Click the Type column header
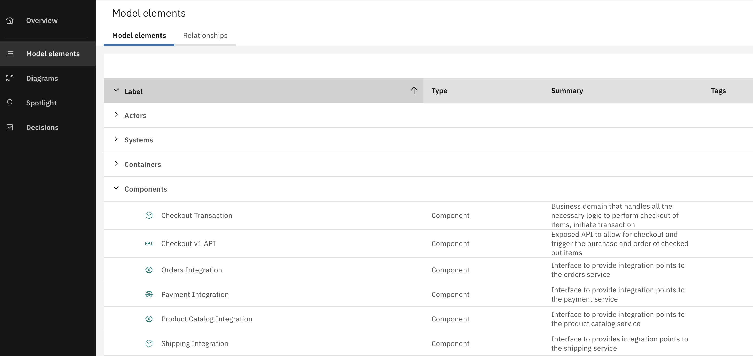Screen dimensions: 753x356 pos(439,91)
